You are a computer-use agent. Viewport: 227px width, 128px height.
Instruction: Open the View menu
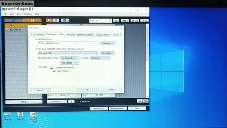point(19,14)
